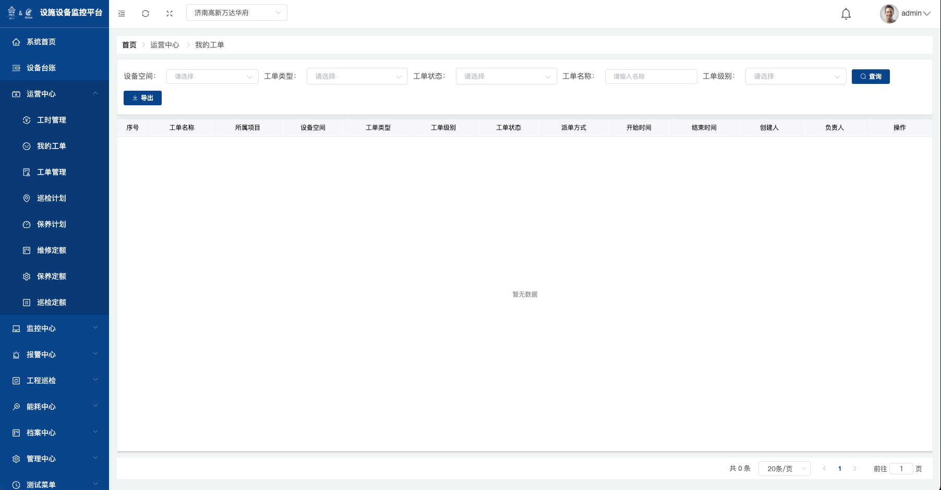
Task: Collapse the sidebar with the menu fold icon
Action: [x=122, y=14]
